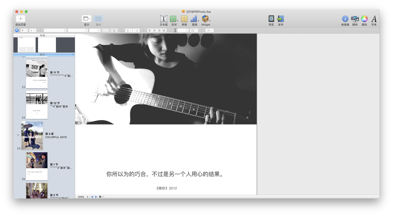This screenshot has width=393, height=216.
Task: Open the 颜色 color picker wheel
Action: [364, 19]
